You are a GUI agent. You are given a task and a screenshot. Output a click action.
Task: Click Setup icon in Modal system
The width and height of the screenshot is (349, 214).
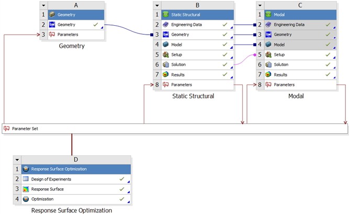coord(268,55)
